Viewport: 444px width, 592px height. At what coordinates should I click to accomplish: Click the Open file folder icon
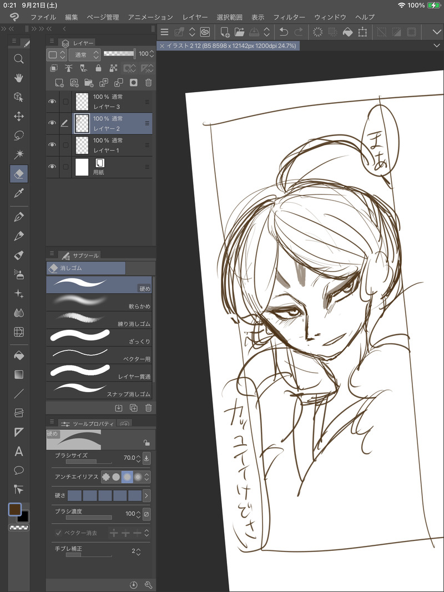coord(240,32)
